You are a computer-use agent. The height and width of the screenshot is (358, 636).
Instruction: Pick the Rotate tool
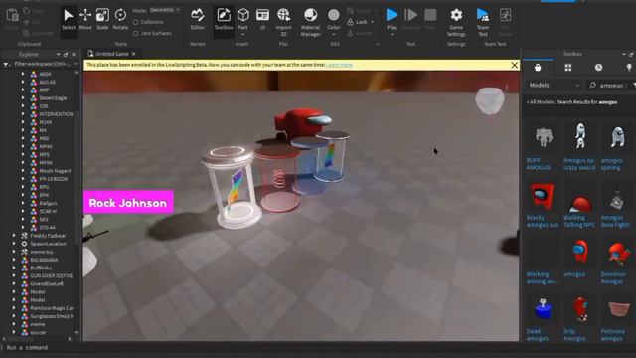tap(120, 20)
